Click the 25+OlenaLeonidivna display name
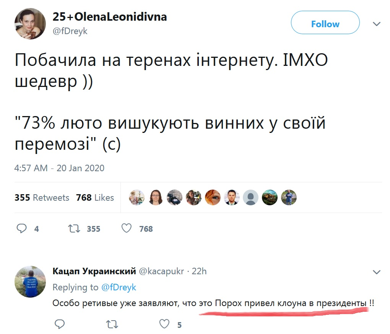Viewport: 390px width, 334px height. 110,17
